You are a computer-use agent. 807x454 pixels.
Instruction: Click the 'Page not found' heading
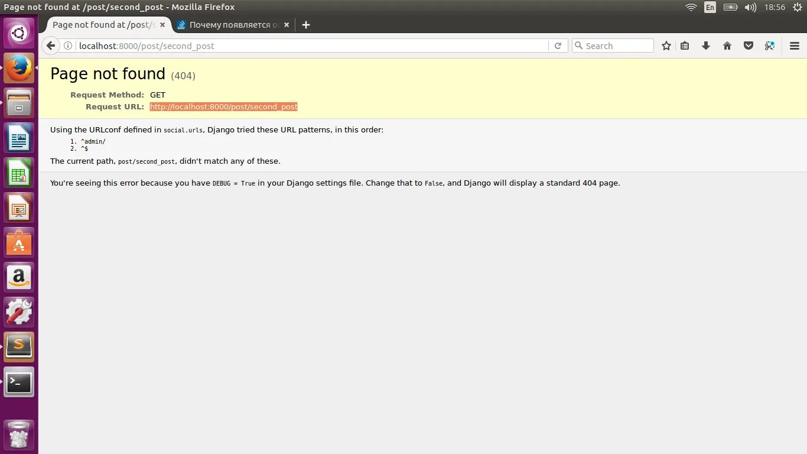point(108,74)
